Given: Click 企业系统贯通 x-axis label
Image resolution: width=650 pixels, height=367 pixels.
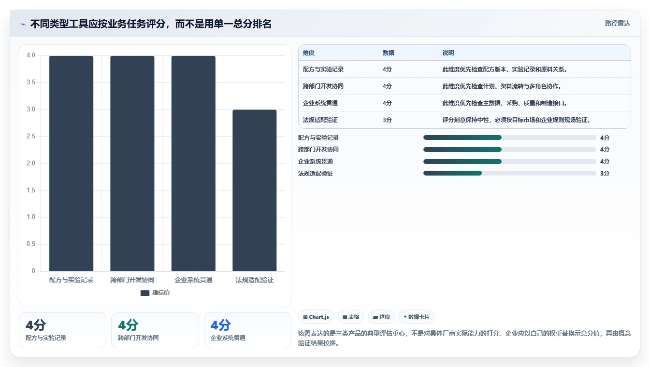Looking at the screenshot, I should point(193,280).
